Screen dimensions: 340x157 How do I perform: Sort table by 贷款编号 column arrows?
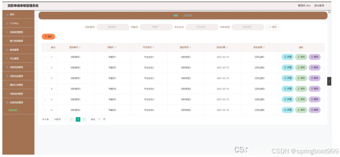[80, 47]
